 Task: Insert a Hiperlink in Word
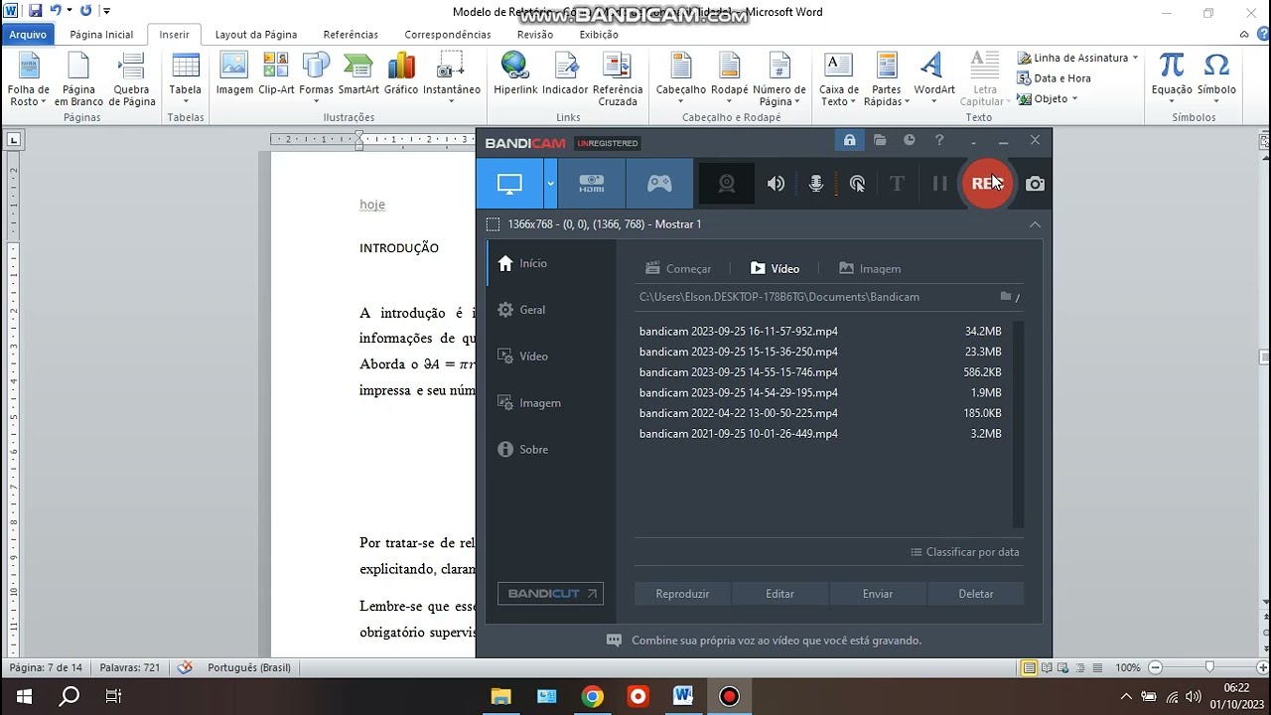pos(515,74)
